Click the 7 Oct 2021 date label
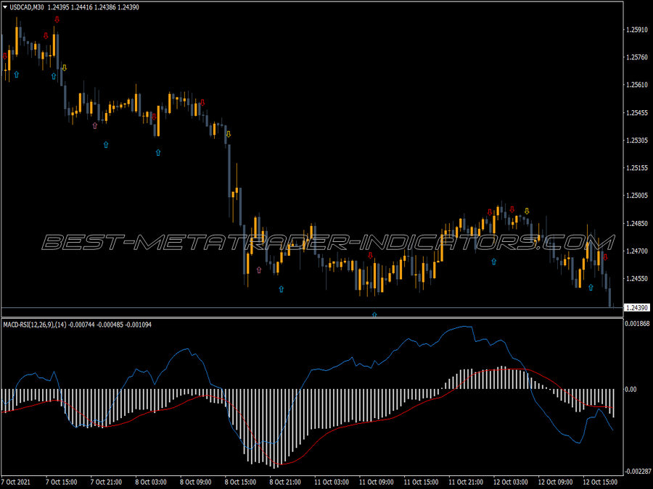Viewport: 653px width, 489px height. pyautogui.click(x=17, y=482)
